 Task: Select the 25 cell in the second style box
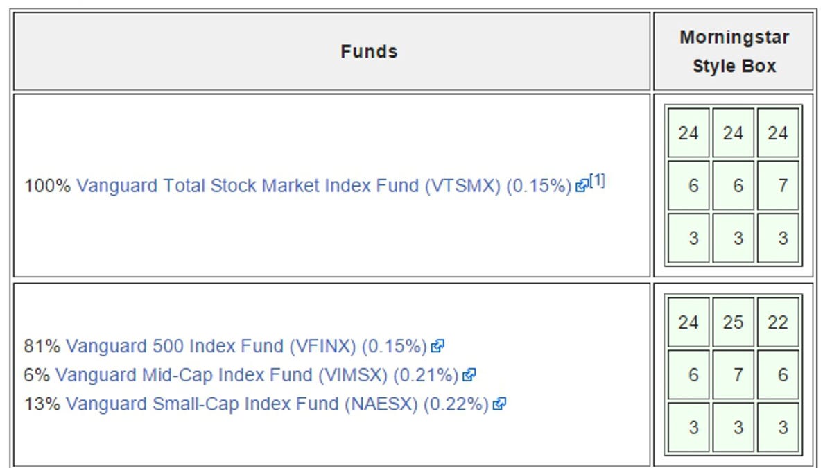tap(733, 322)
